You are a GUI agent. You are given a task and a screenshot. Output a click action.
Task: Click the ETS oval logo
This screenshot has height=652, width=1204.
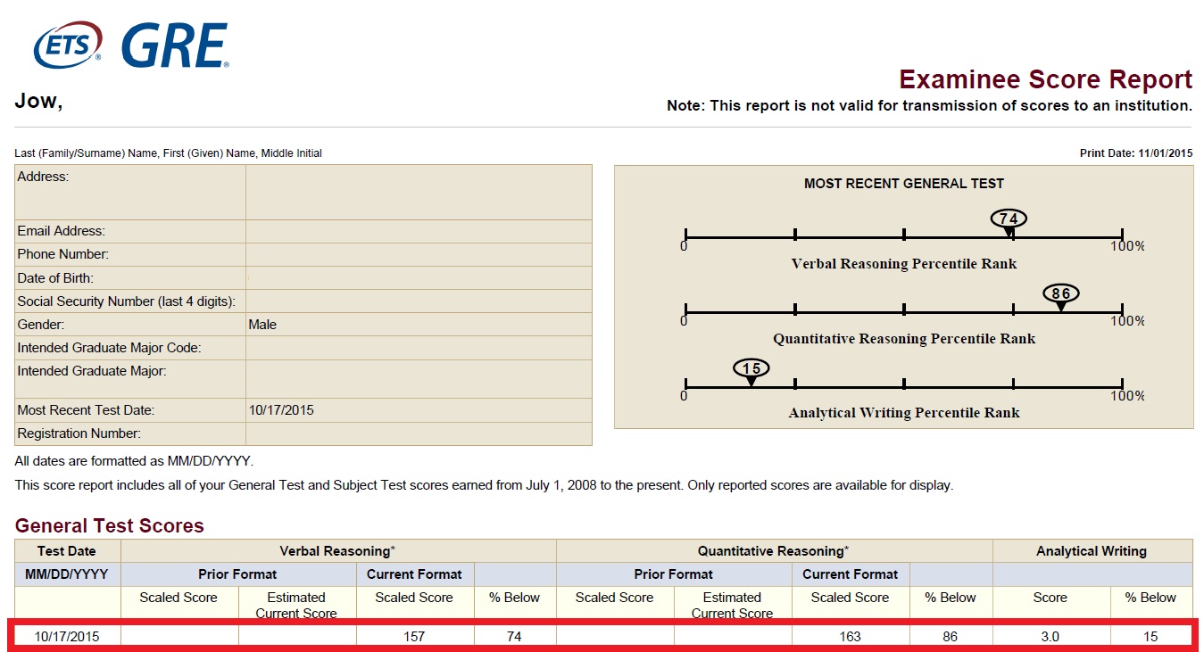point(69,45)
